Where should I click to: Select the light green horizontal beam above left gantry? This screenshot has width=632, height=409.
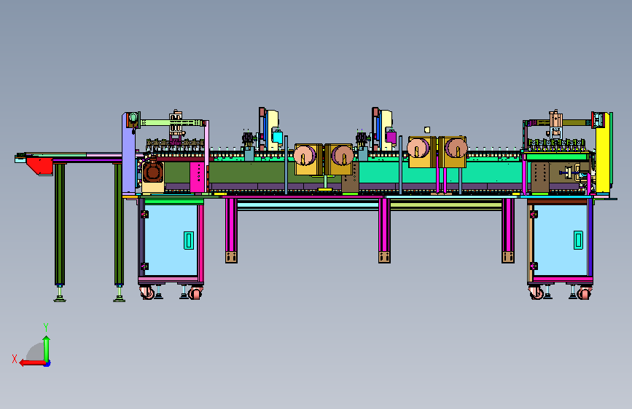tap(171, 123)
